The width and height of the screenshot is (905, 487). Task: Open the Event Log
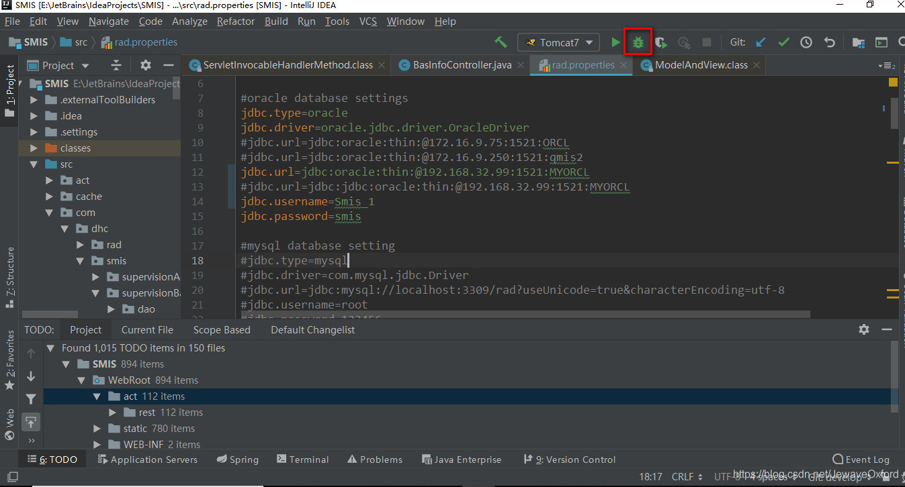[861, 459]
